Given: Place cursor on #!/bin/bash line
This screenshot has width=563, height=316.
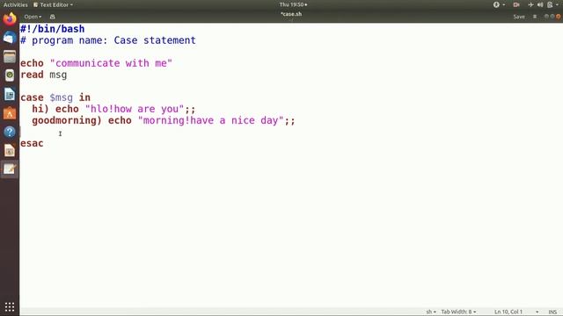Looking at the screenshot, I should [x=53, y=29].
